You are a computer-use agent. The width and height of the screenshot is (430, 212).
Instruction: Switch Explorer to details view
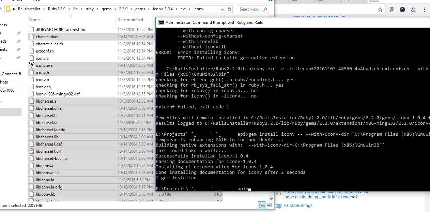(x=262, y=205)
